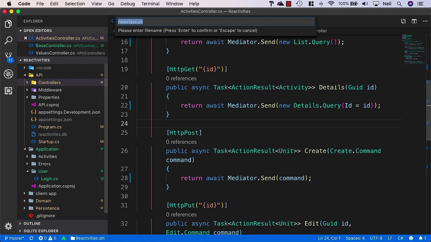Expand the Errors folder

click(x=27, y=164)
